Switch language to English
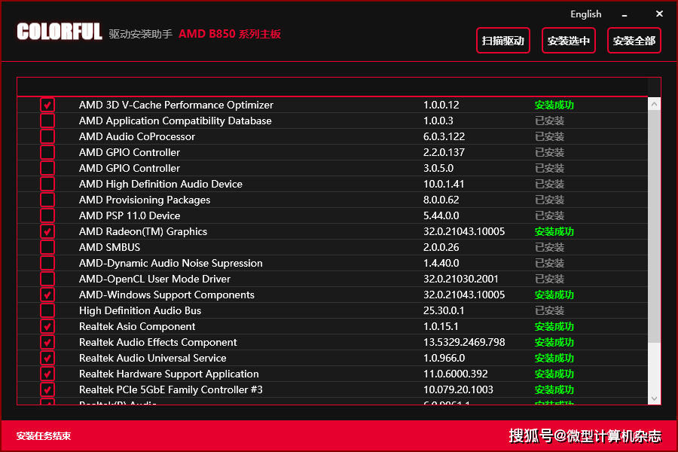Image resolution: width=678 pixels, height=452 pixels. click(586, 14)
